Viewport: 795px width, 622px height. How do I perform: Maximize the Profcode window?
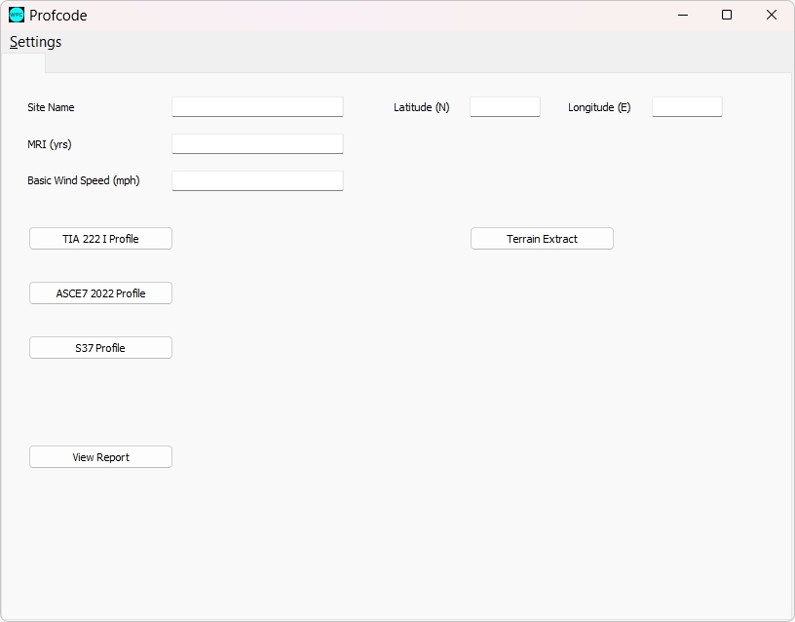(x=727, y=15)
